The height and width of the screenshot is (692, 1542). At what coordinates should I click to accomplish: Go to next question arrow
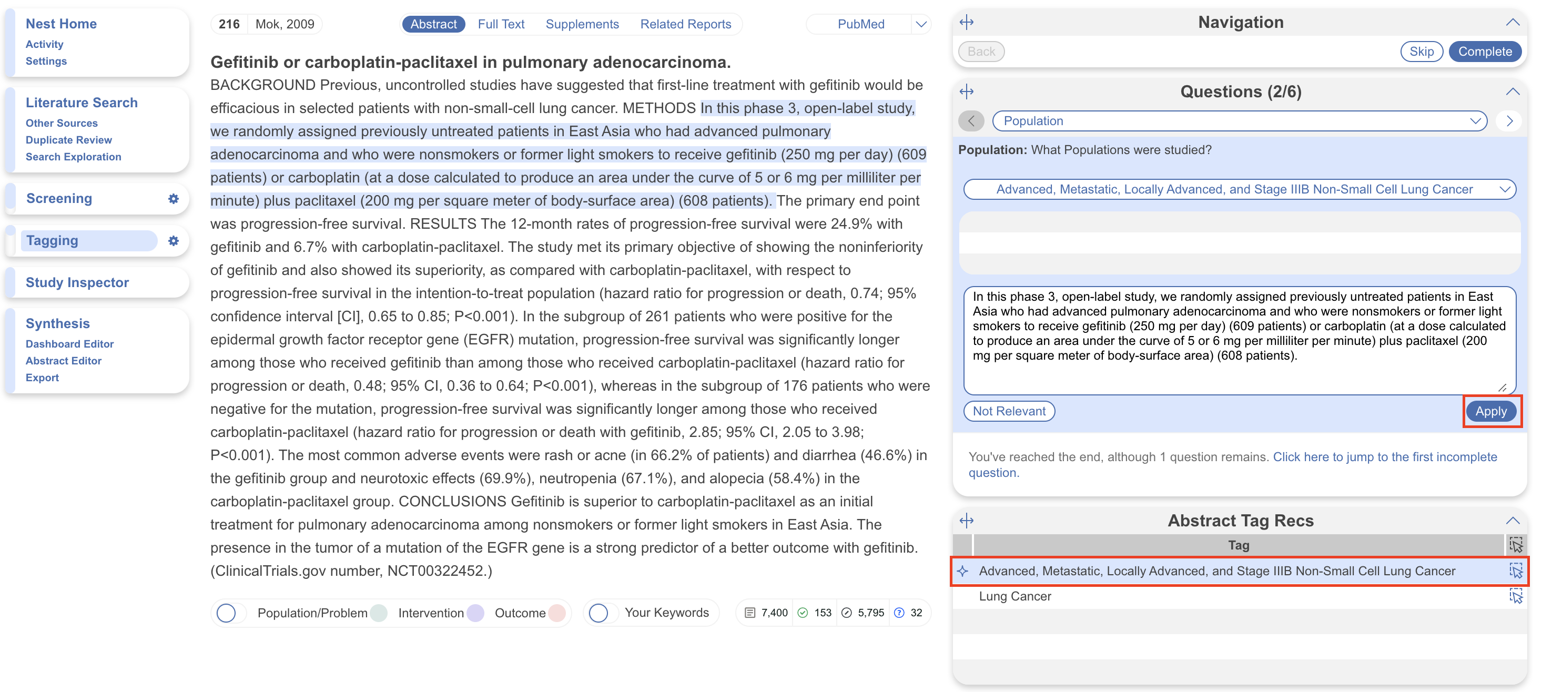[1509, 121]
